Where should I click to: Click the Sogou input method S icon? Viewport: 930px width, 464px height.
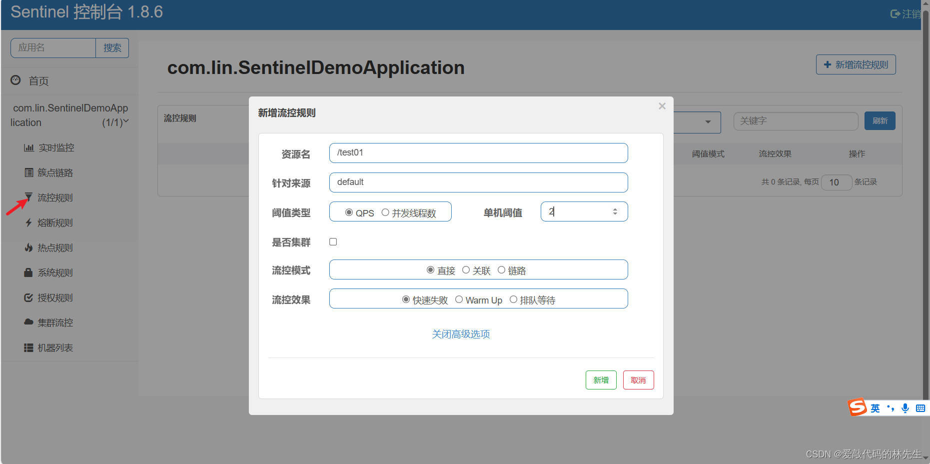[x=857, y=407]
